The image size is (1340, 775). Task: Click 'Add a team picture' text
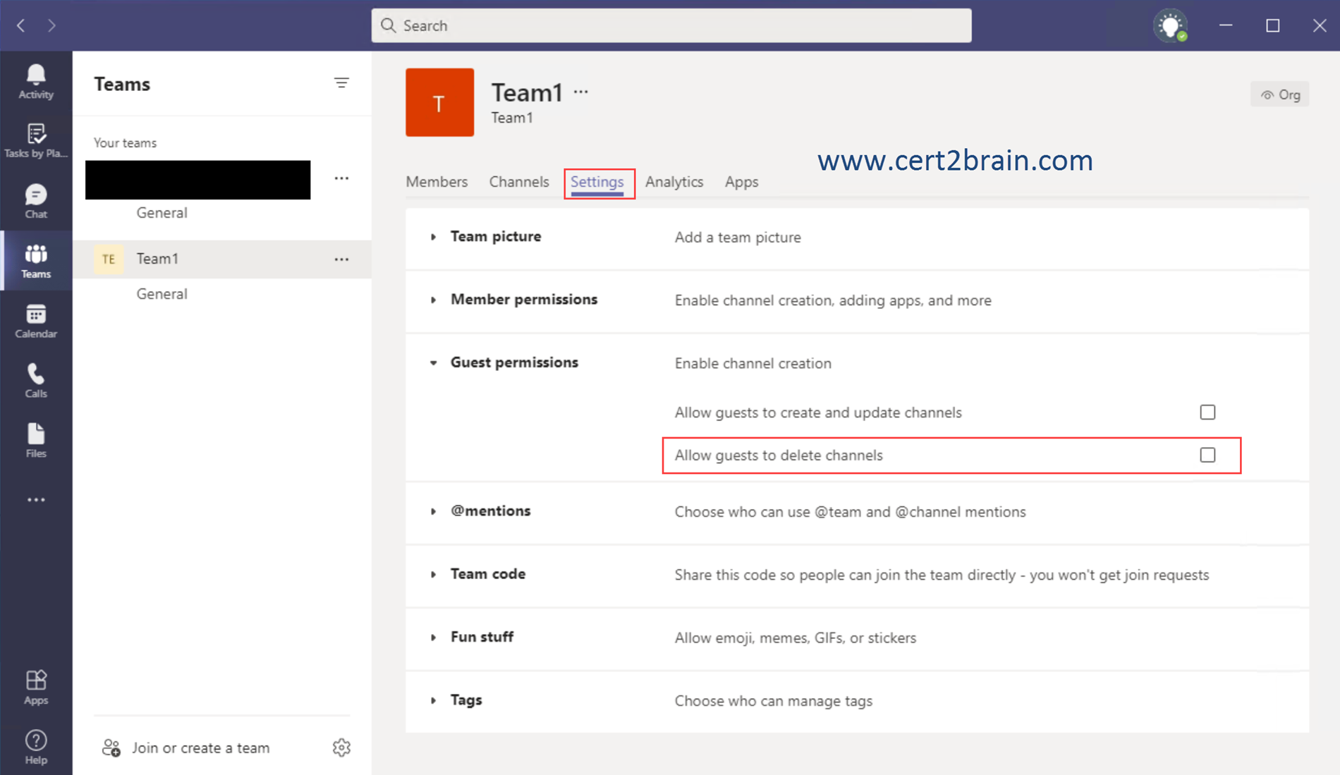pyautogui.click(x=738, y=237)
